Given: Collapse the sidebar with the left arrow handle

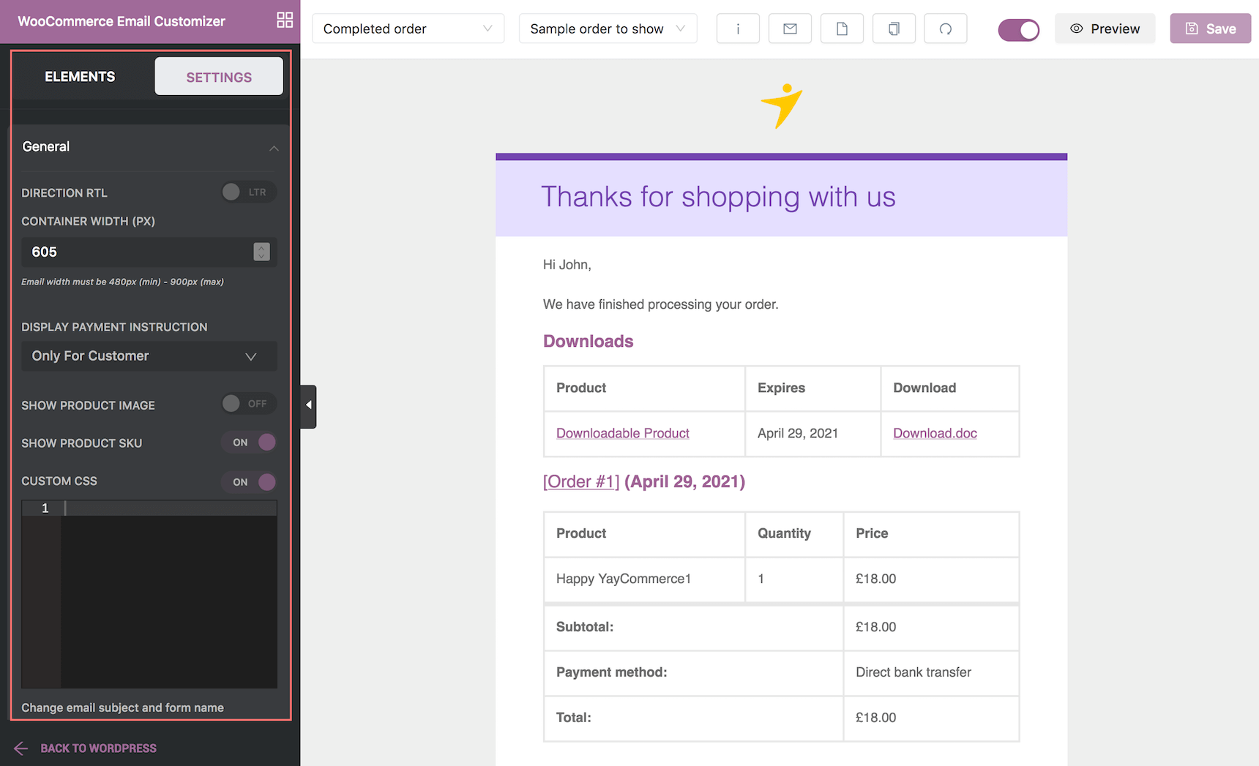Looking at the screenshot, I should [x=309, y=405].
